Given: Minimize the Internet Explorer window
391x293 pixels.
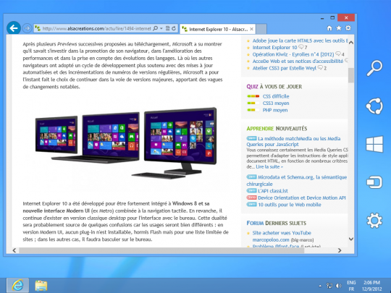Looking at the screenshot, I should click(322, 18).
